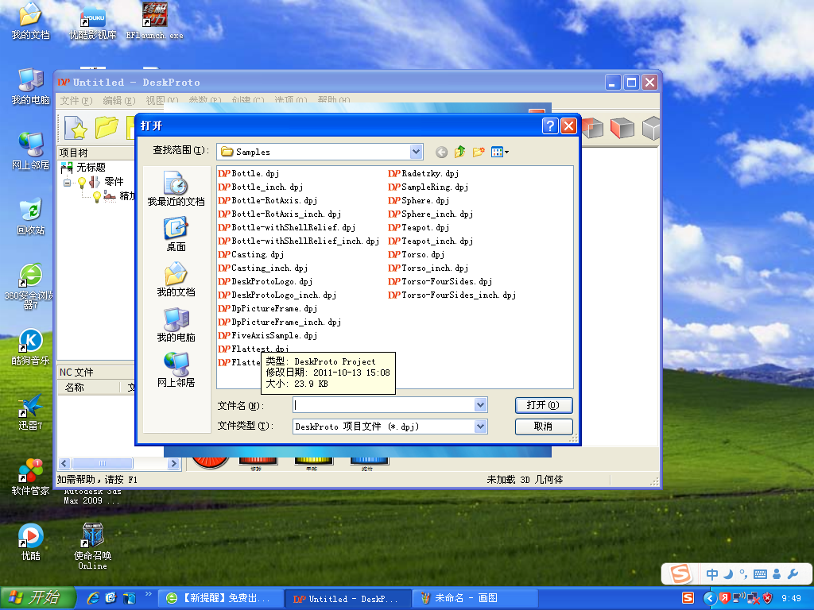Select DeskProtoLogo_inch.dpj file

click(x=277, y=295)
